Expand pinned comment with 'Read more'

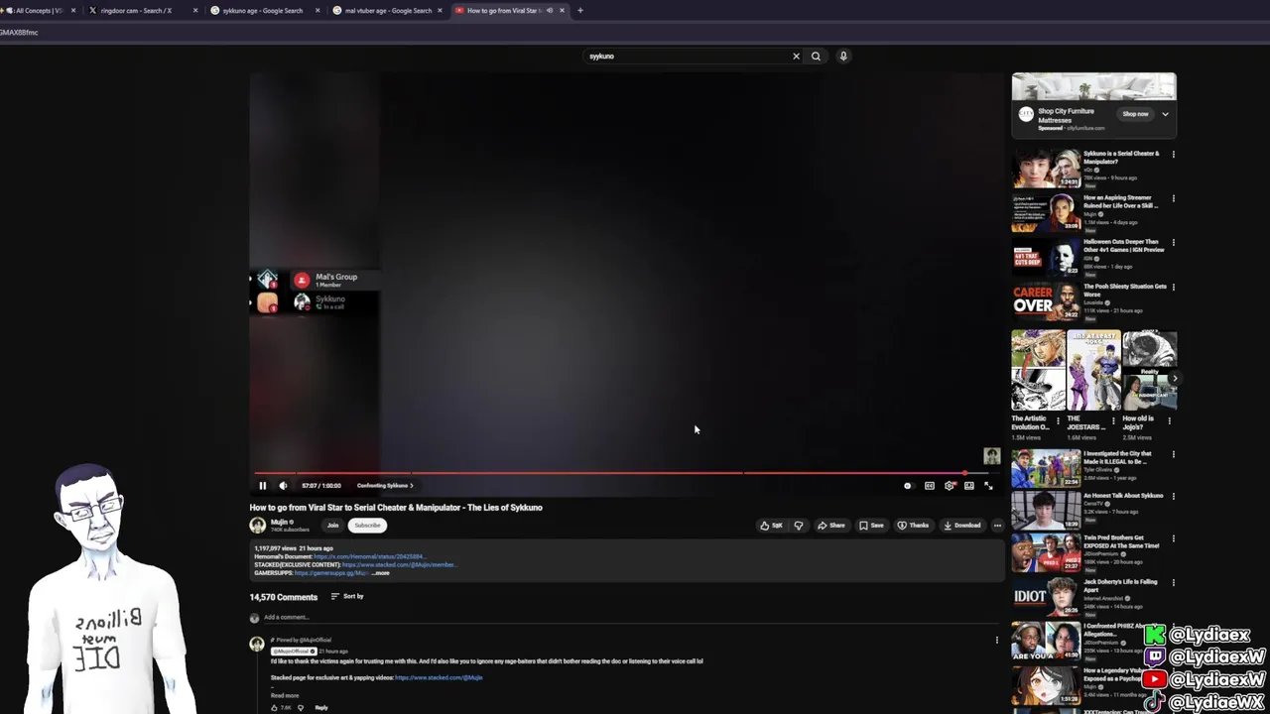point(285,695)
